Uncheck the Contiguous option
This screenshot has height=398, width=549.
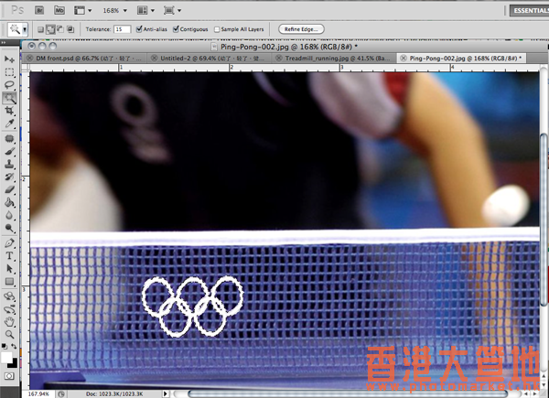coord(176,29)
